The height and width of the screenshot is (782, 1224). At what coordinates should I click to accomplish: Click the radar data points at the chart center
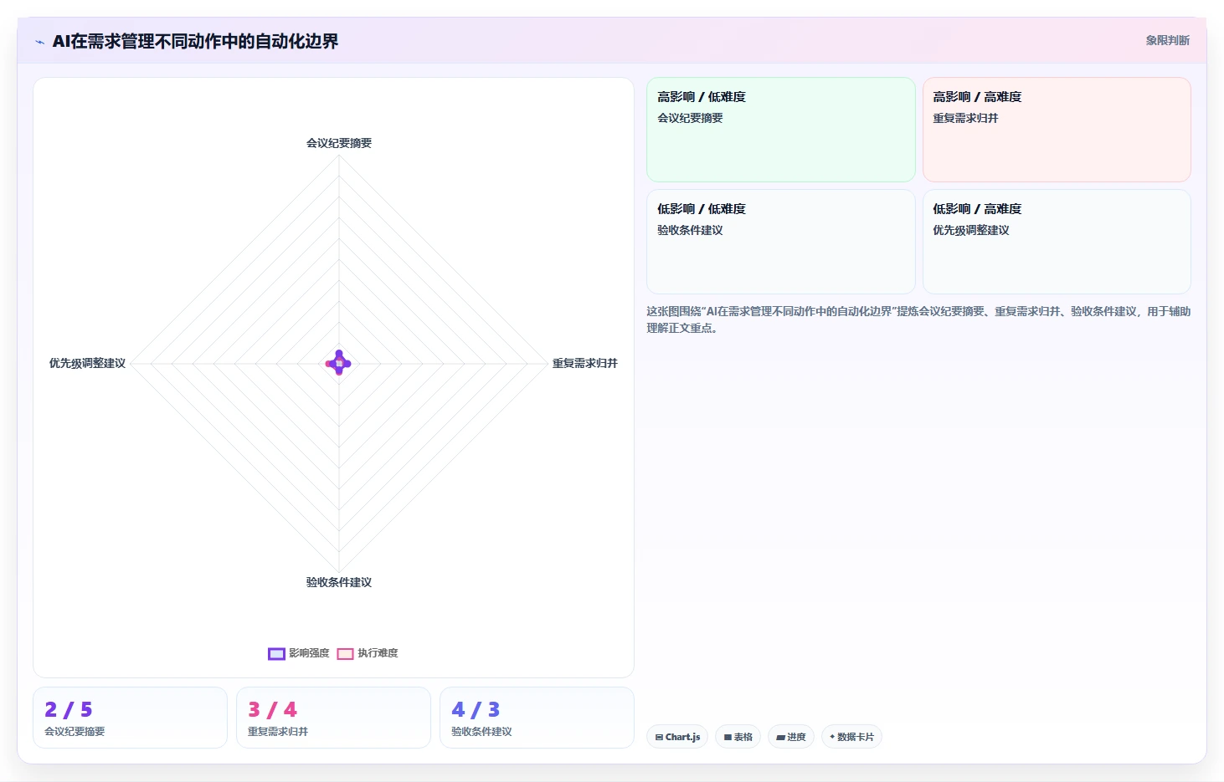338,363
